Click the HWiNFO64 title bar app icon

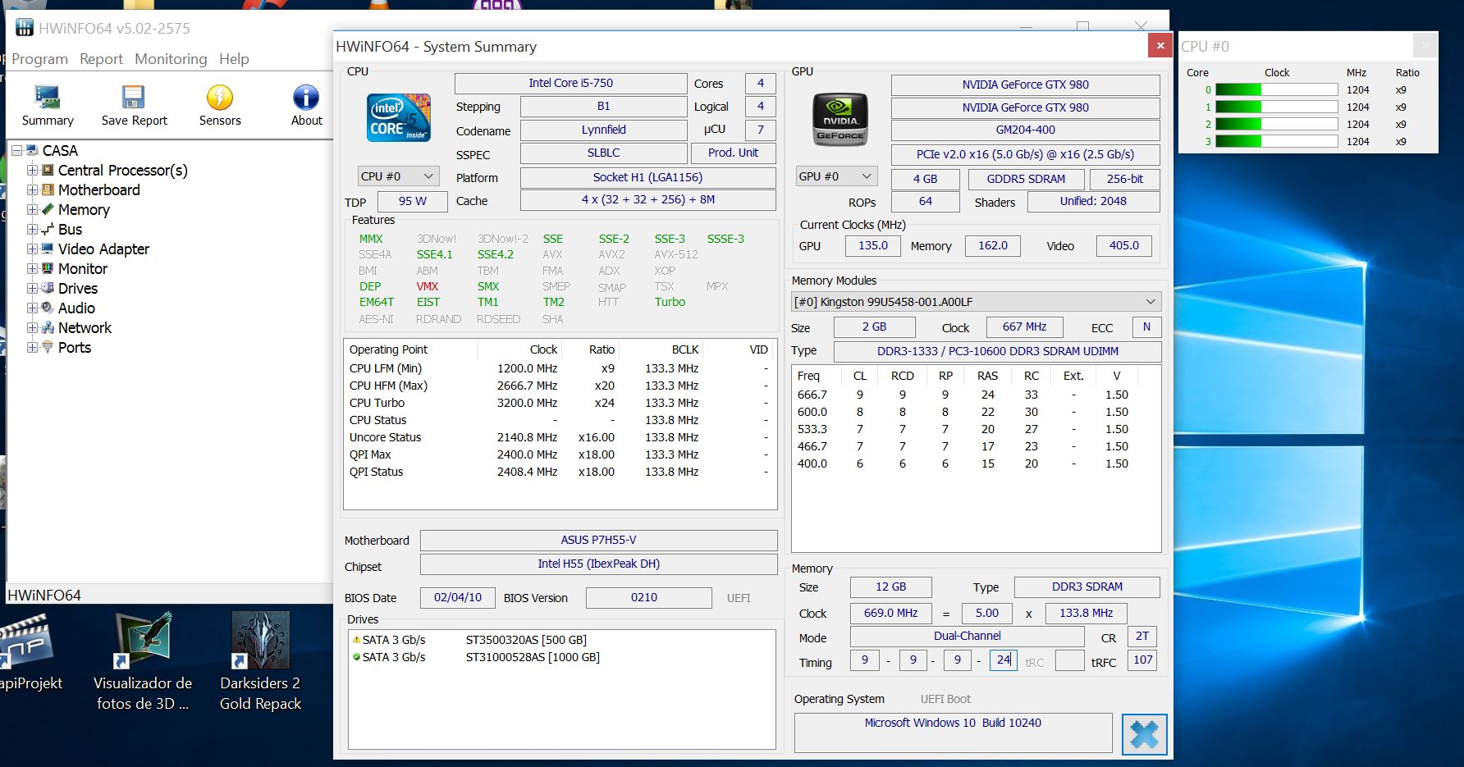click(25, 28)
